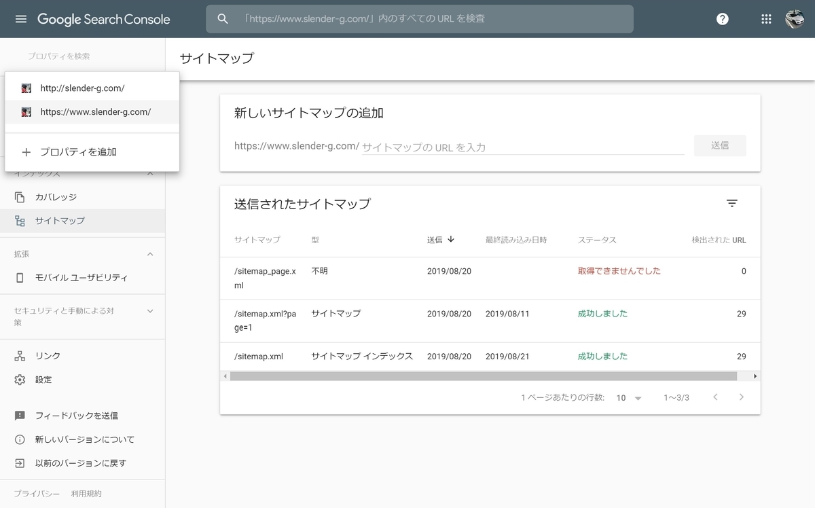Image resolution: width=815 pixels, height=508 pixels.
Task: Go to next page of sitemaps
Action: 742,397
